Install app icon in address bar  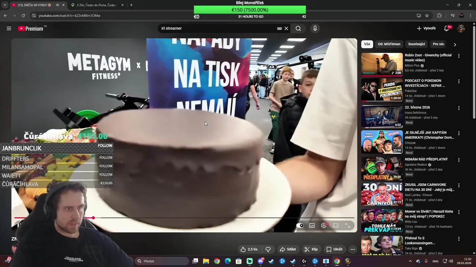(x=419, y=16)
